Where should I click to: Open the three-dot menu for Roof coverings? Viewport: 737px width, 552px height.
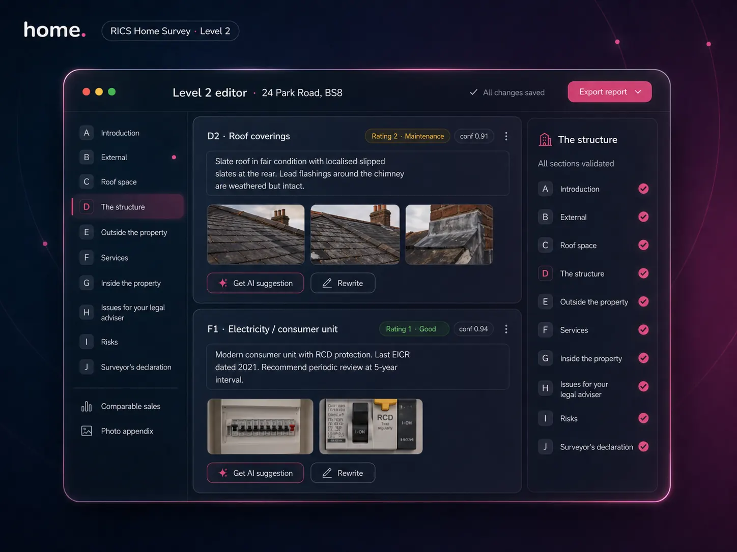[x=506, y=136]
